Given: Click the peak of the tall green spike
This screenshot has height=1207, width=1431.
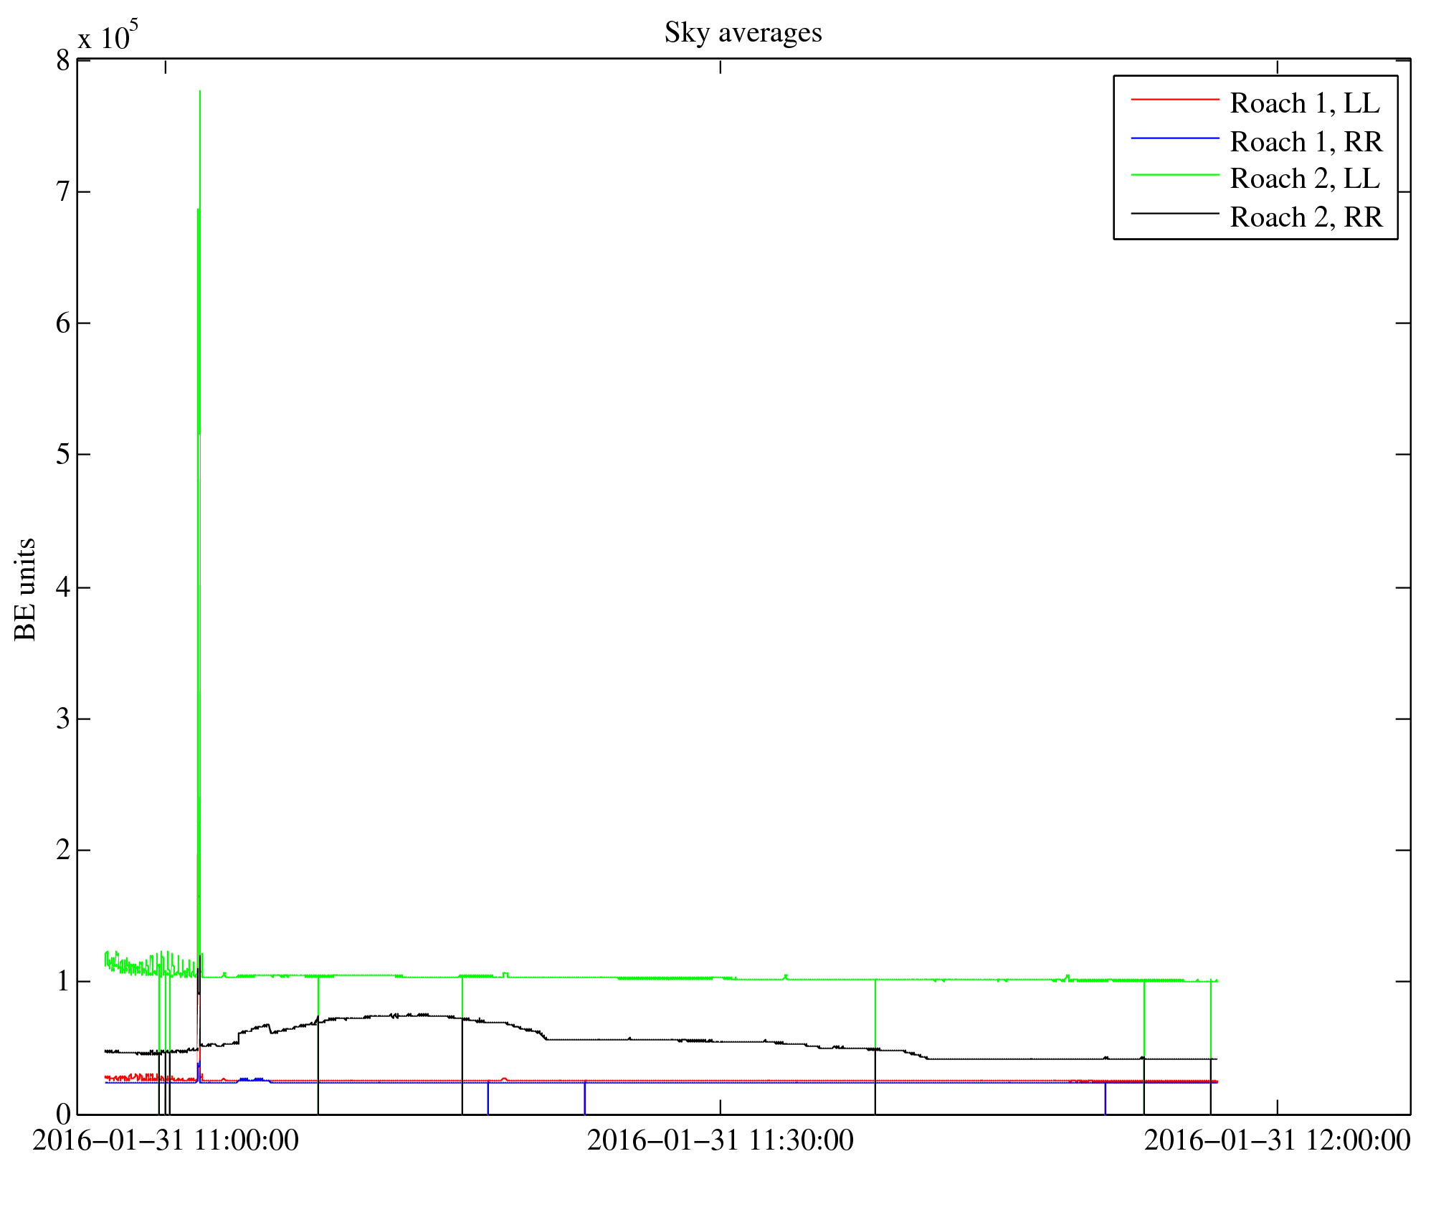Looking at the screenshot, I should (x=199, y=92).
